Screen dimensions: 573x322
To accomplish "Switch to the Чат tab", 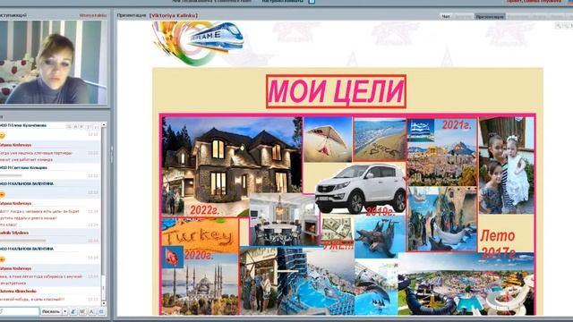I will (x=446, y=16).
